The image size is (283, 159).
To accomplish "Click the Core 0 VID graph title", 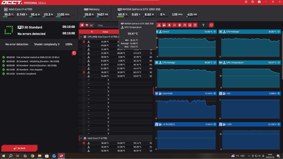I will (x=167, y=93).
